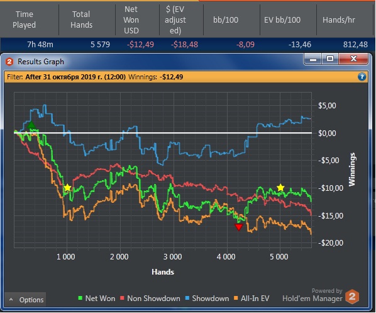Image resolution: width=376 pixels, height=313 pixels.
Task: Click the filter date text in the orange bar
Action: pyautogui.click(x=75, y=77)
